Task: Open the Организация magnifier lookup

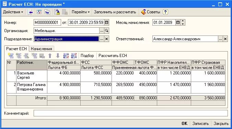Action: [106, 31]
